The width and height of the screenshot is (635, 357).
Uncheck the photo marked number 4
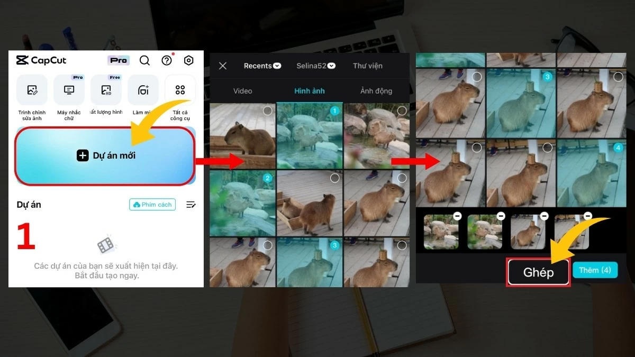tap(618, 148)
